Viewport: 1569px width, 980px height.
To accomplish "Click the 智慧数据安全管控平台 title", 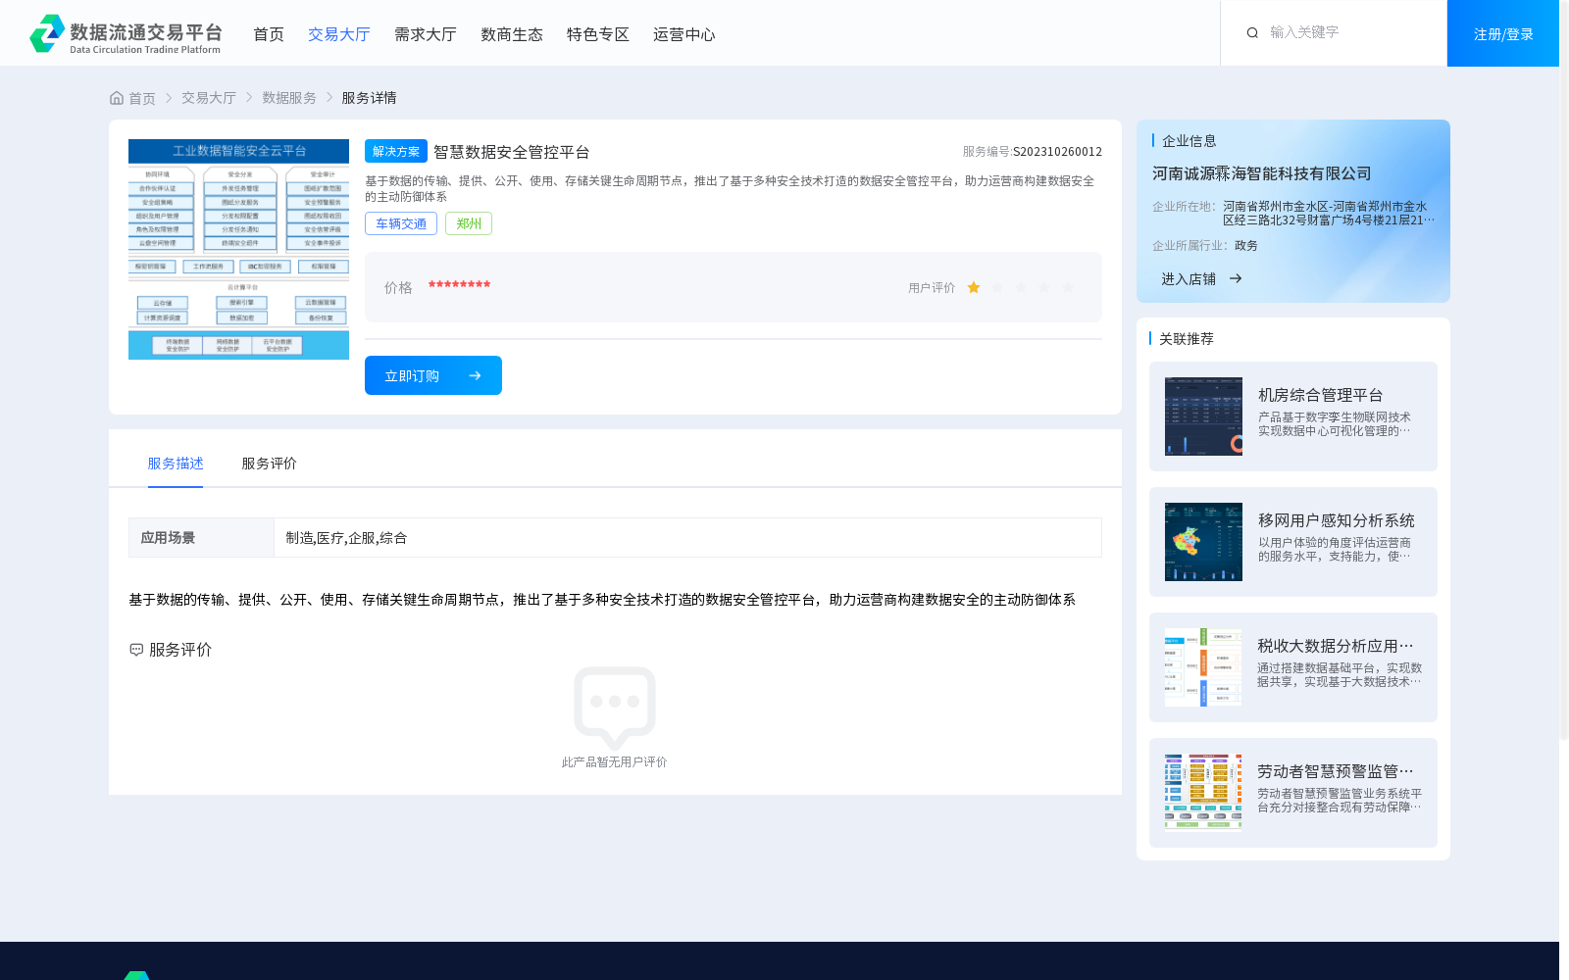I will 511,152.
